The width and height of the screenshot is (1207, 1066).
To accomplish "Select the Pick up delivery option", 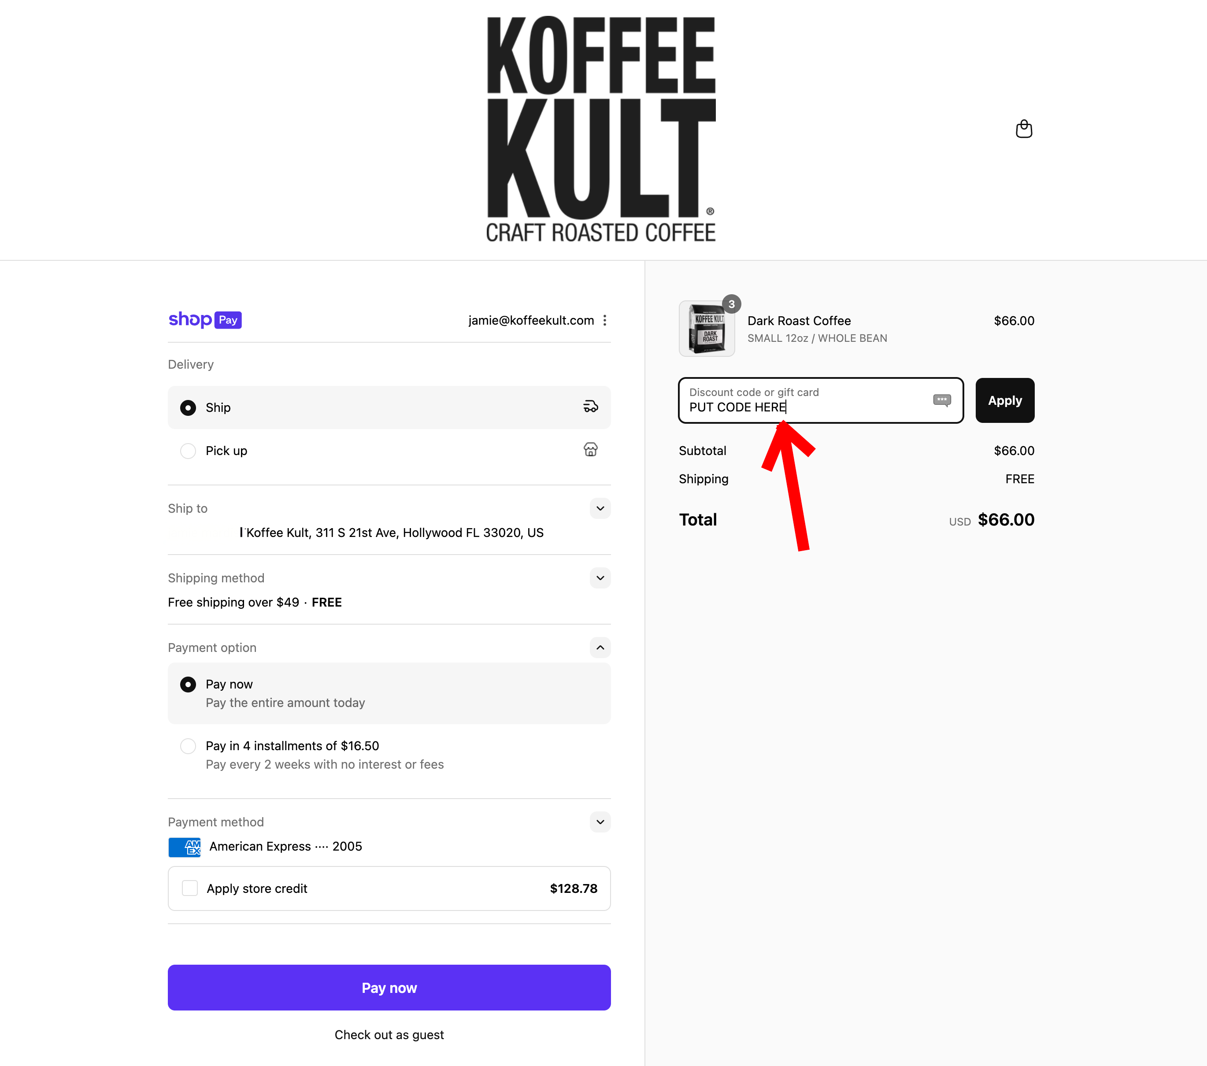I will click(188, 451).
